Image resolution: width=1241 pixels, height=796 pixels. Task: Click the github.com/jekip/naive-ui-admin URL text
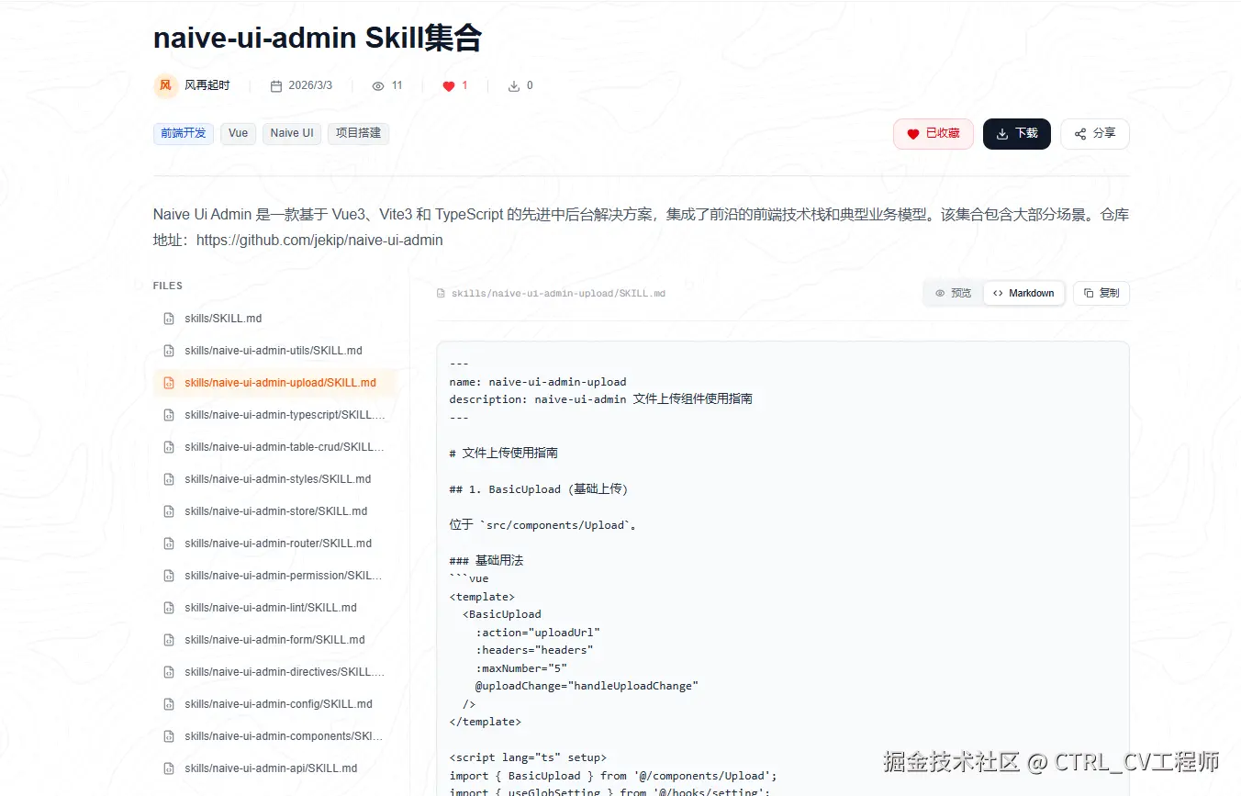pos(319,241)
